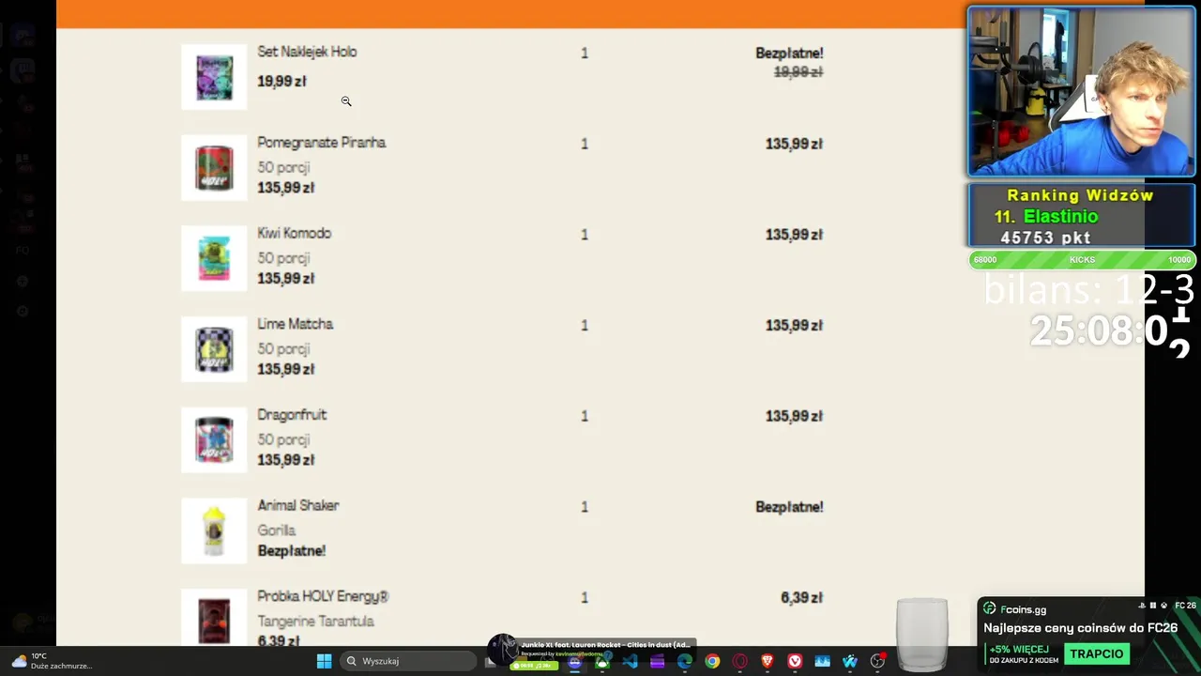Viewport: 1201px width, 676px height.
Task: Open the Pomegranate Piranha product image
Action: (214, 167)
